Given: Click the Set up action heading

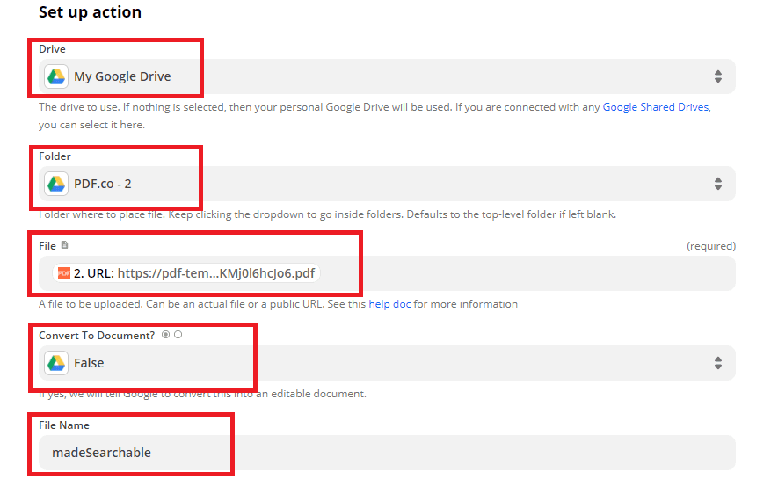Looking at the screenshot, I should (x=90, y=12).
